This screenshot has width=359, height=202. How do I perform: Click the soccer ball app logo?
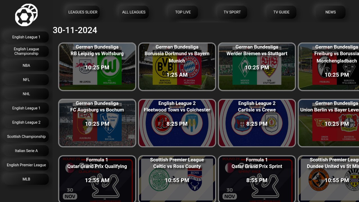tap(26, 15)
